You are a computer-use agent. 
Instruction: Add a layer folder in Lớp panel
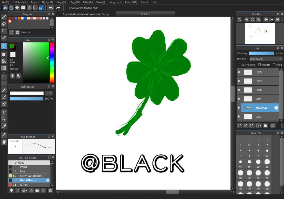[x=265, y=125]
